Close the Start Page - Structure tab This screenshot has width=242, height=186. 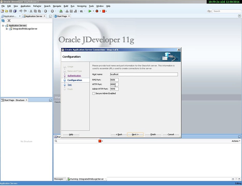(x=26, y=100)
